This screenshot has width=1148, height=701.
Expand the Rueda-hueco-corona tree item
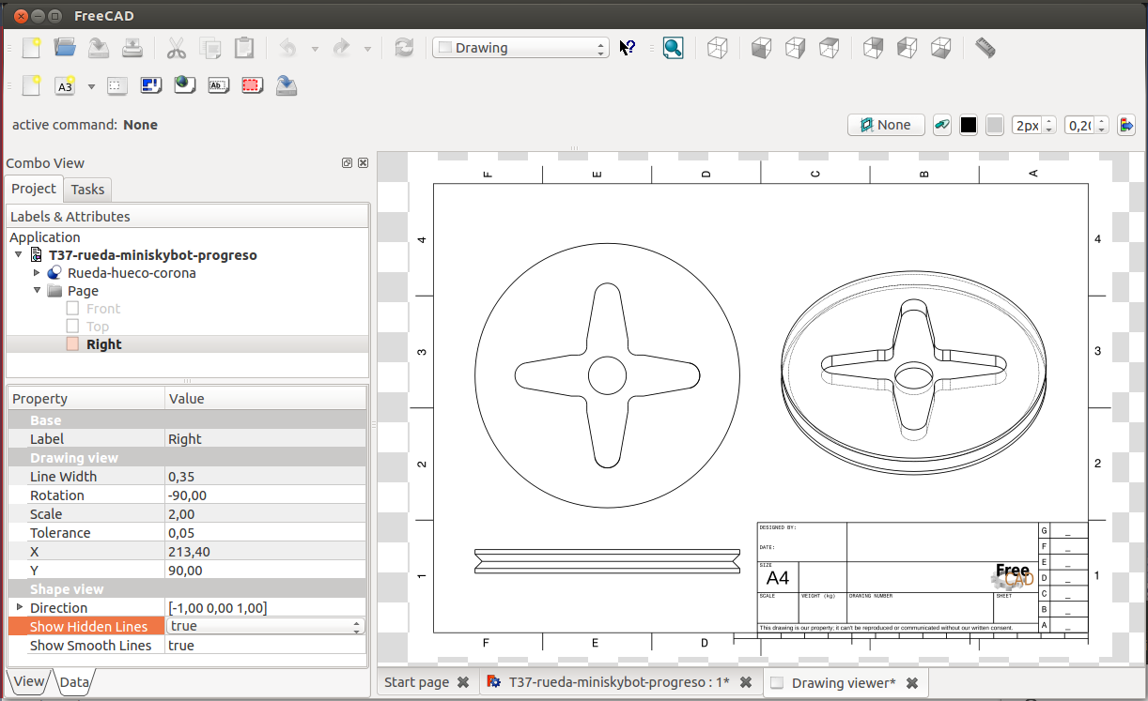pos(38,273)
